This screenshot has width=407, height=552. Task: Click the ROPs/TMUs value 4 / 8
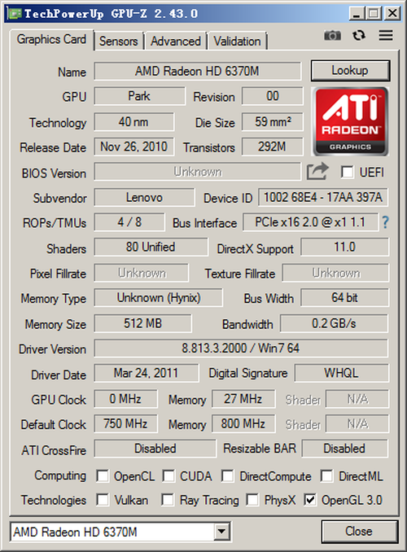(x=129, y=222)
